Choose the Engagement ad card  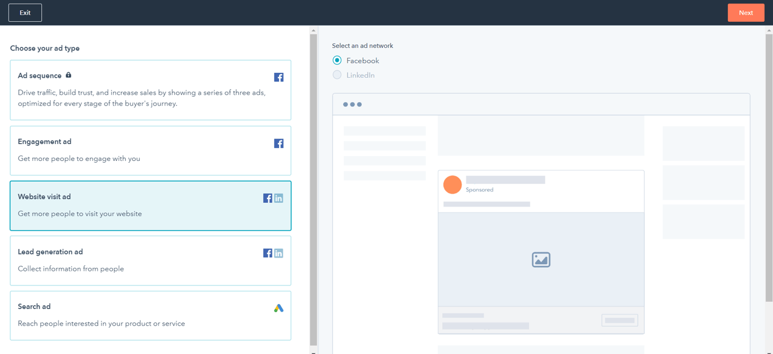tap(150, 151)
